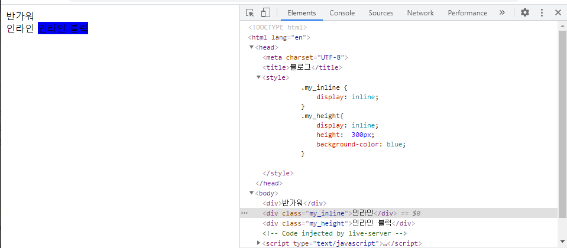
Task: Collapse the style element node
Action: coord(258,77)
